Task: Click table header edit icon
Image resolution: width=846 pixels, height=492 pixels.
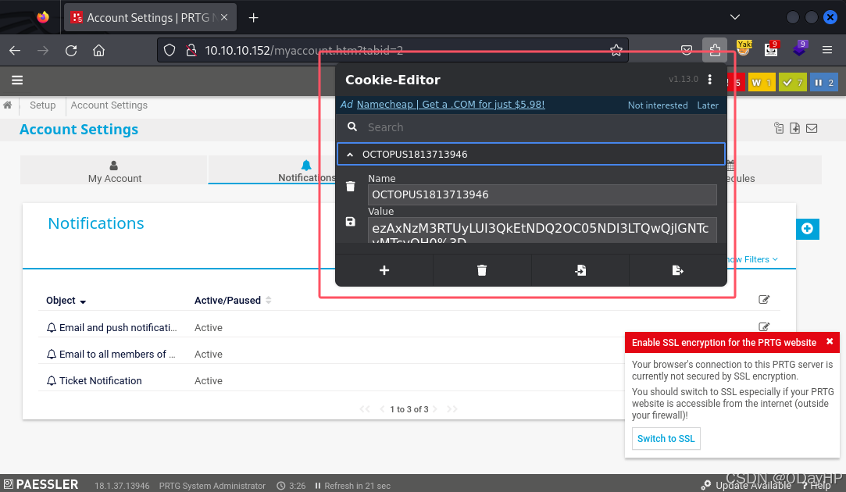Action: (x=763, y=299)
